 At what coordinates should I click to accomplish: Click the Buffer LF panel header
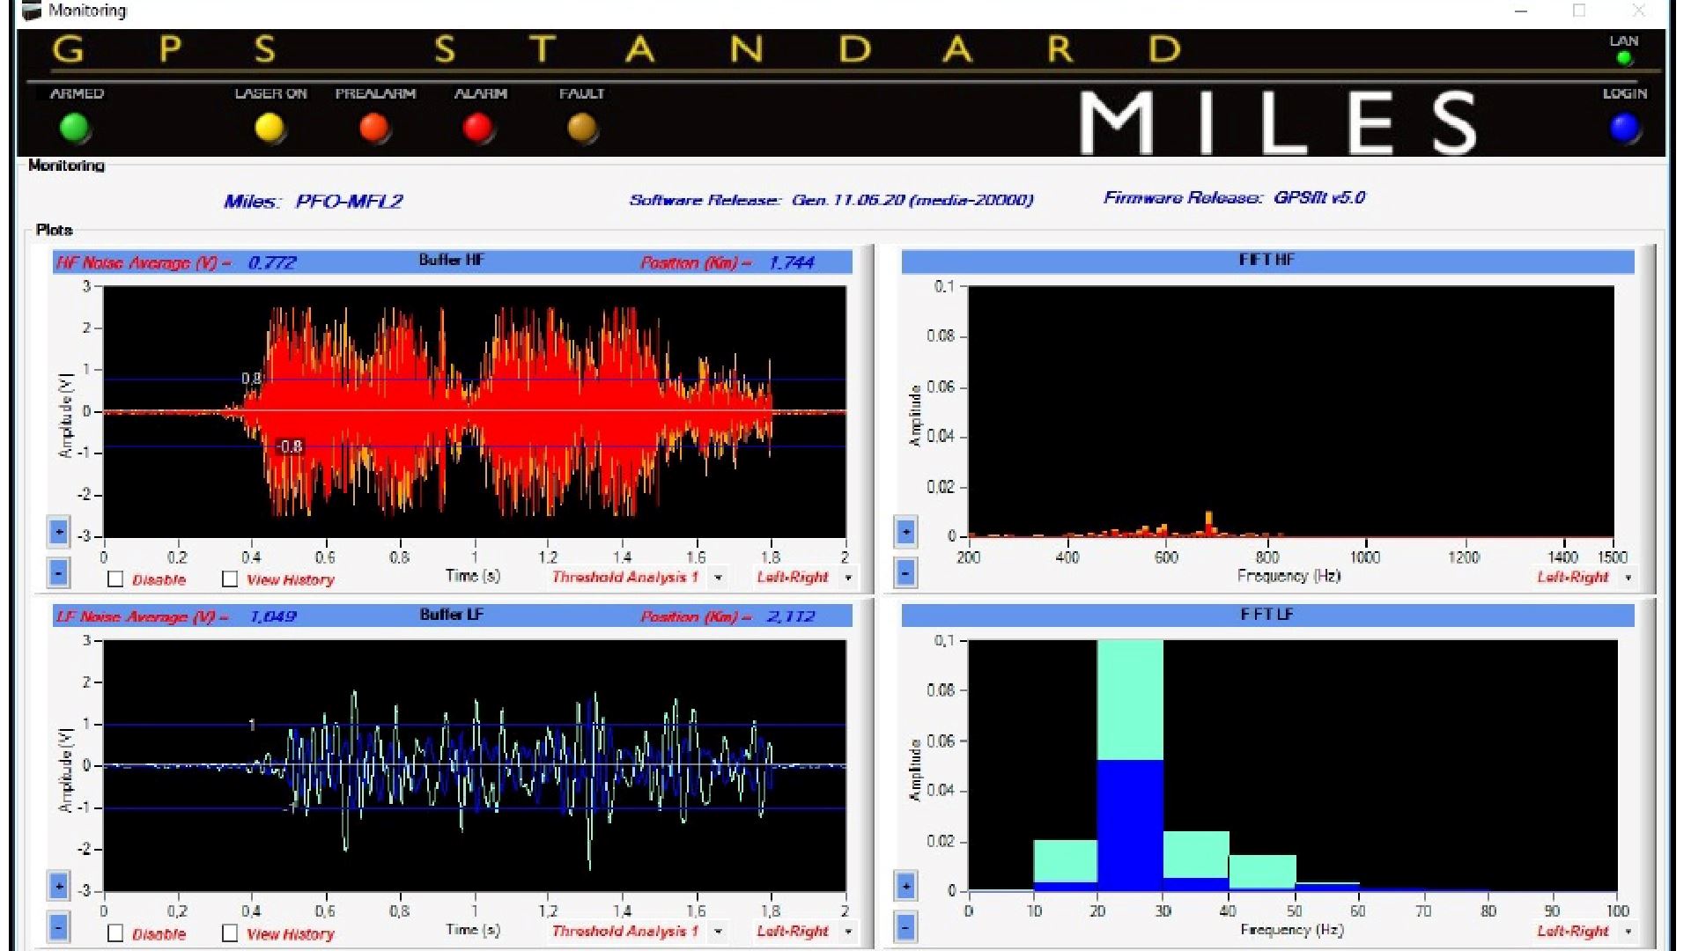(x=452, y=615)
